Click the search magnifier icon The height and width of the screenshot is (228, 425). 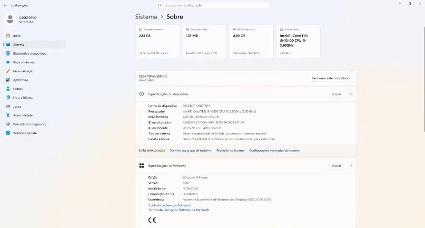pos(160,5)
